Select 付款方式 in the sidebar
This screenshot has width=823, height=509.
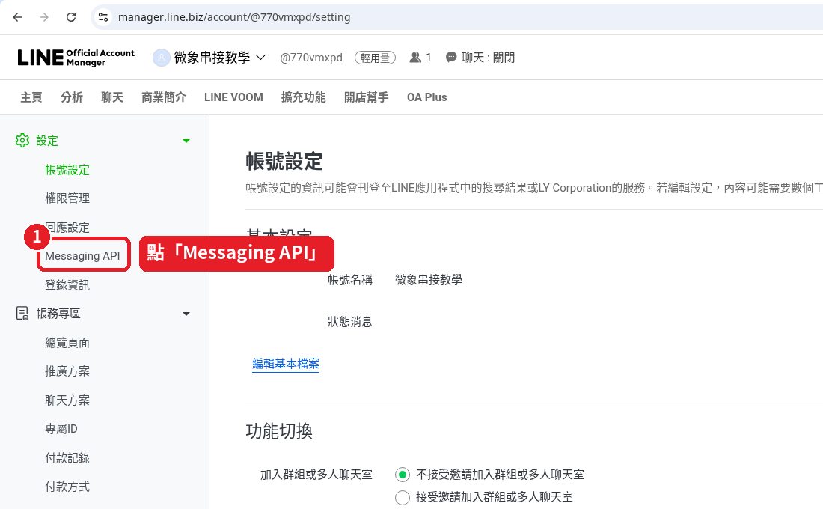point(67,487)
